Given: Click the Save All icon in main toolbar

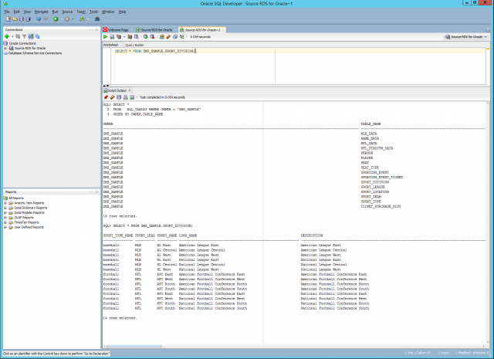Looking at the screenshot, I should coord(28,19).
